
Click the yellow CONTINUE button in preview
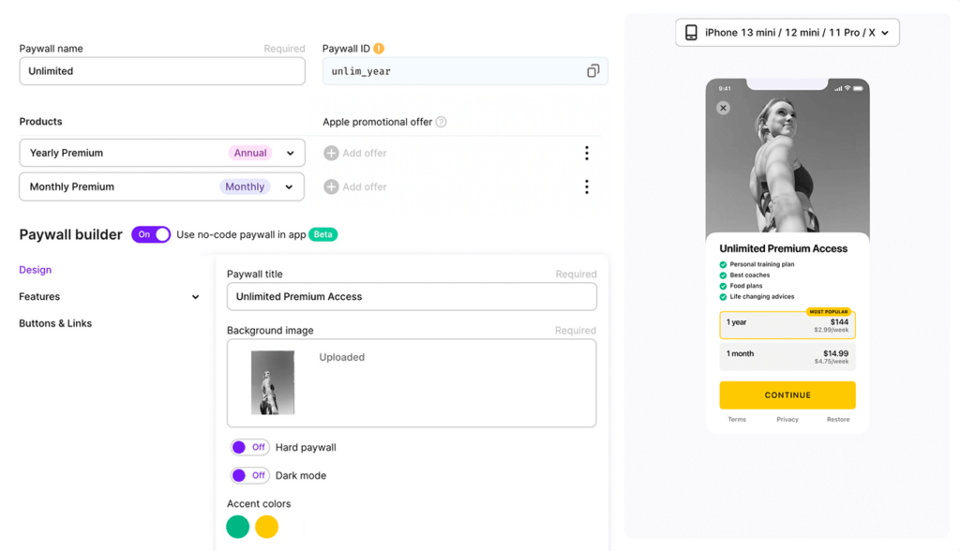[787, 395]
